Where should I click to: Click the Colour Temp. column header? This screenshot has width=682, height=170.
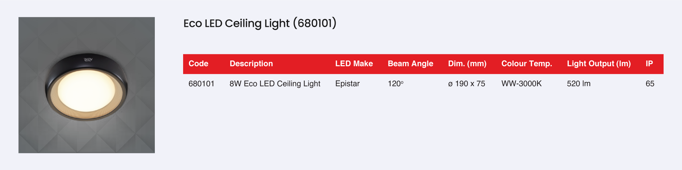tap(527, 64)
